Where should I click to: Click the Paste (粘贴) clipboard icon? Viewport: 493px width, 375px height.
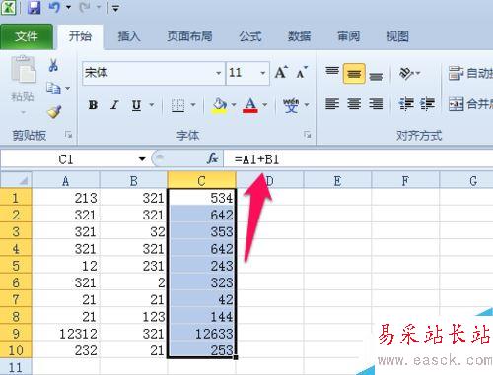click(x=23, y=69)
